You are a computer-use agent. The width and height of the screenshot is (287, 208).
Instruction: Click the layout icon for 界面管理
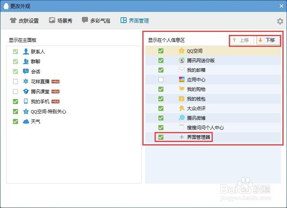click(x=123, y=20)
